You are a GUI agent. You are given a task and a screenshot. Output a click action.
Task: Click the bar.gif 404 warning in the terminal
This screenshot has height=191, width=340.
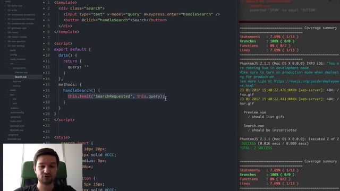pyautogui.click(x=289, y=101)
